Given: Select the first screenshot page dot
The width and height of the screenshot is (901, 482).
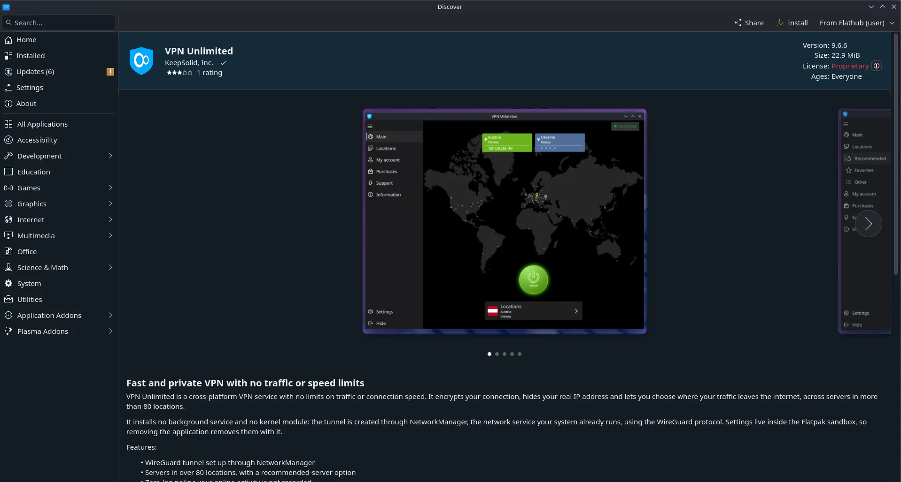Looking at the screenshot, I should click(489, 354).
